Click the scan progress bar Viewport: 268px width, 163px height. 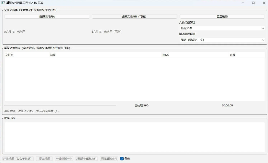pos(60,105)
